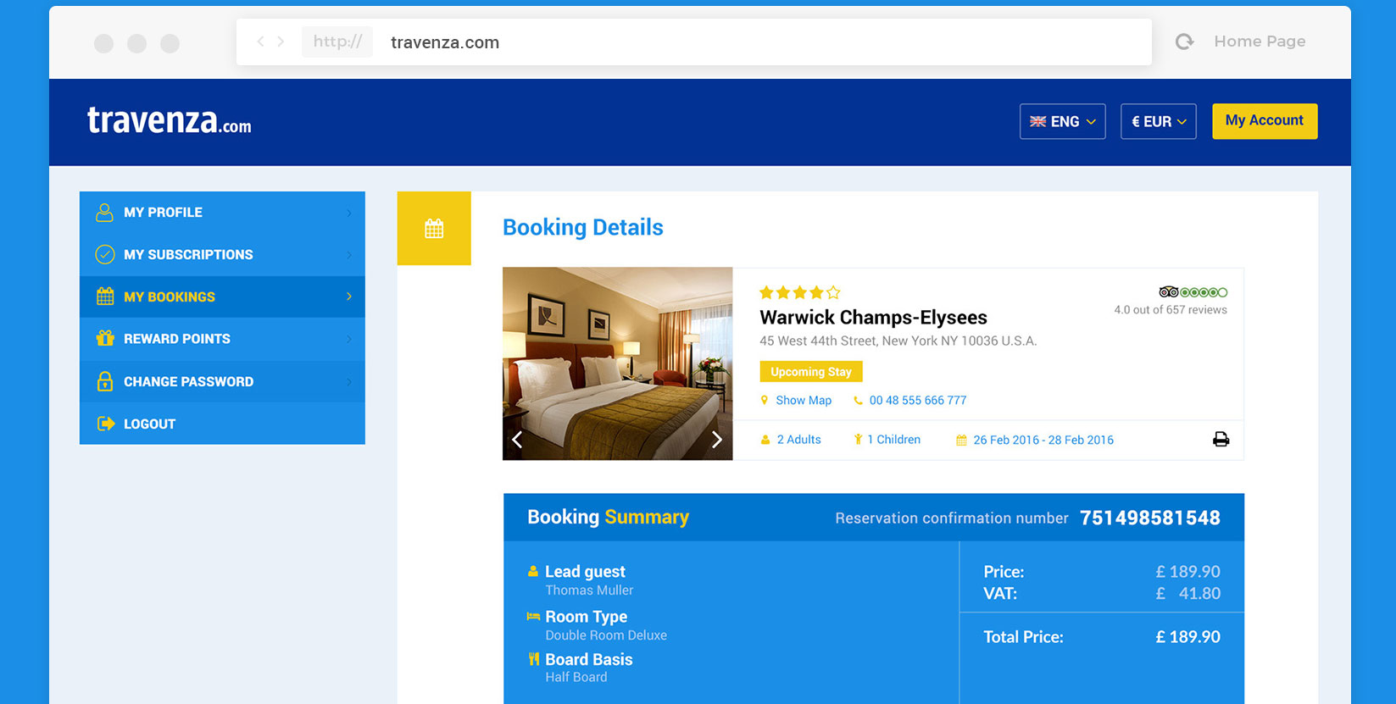
Task: Click the My Subscriptions checkmark icon
Action: click(x=105, y=254)
